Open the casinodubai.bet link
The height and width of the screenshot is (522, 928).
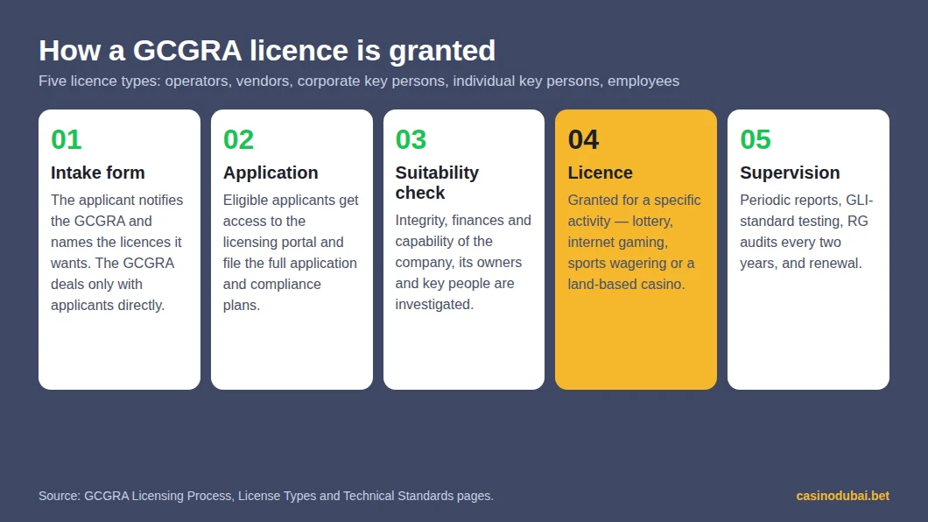coord(842,496)
